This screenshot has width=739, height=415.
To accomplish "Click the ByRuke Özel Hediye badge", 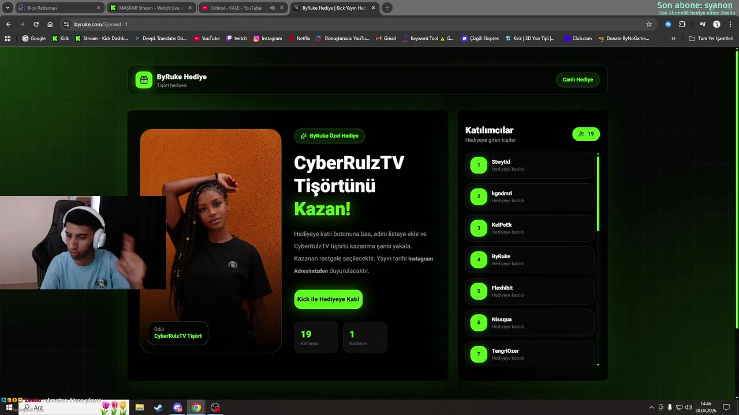I will coord(329,136).
